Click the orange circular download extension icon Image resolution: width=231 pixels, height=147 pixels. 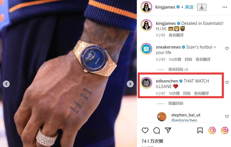(212, 130)
